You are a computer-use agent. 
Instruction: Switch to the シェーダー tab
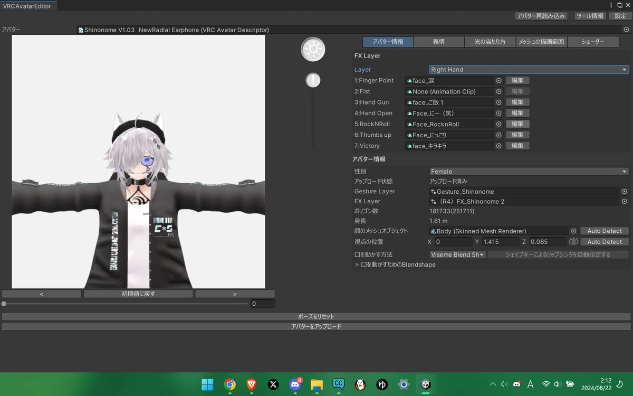[x=593, y=42]
